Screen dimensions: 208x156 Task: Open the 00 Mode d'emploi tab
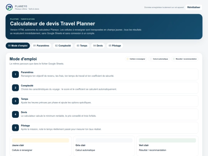(x=18, y=45)
